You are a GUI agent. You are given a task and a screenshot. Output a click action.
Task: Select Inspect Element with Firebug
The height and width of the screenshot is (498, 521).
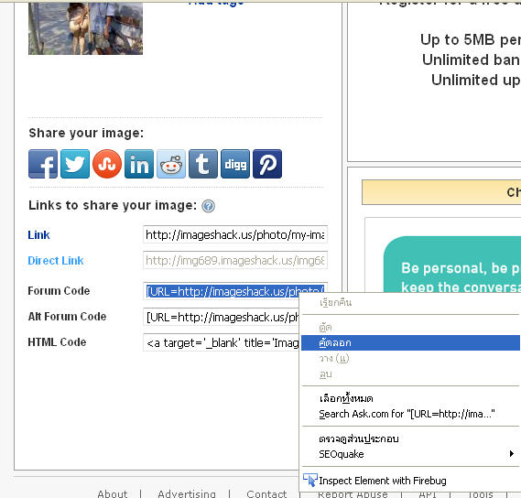point(410,481)
